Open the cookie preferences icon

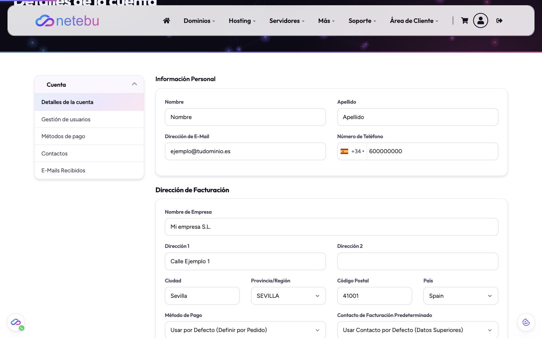tap(526, 322)
